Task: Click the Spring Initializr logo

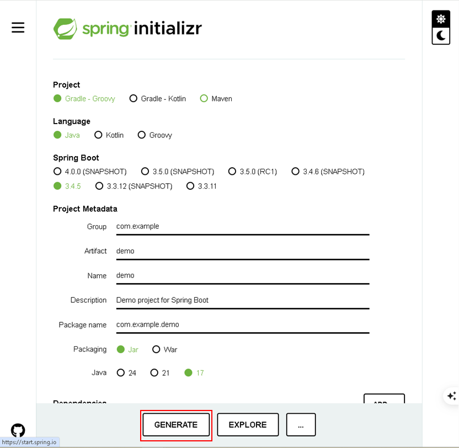Action: coord(127,29)
